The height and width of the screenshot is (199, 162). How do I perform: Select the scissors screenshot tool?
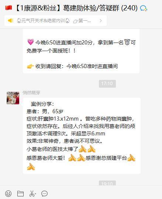coord(32,194)
